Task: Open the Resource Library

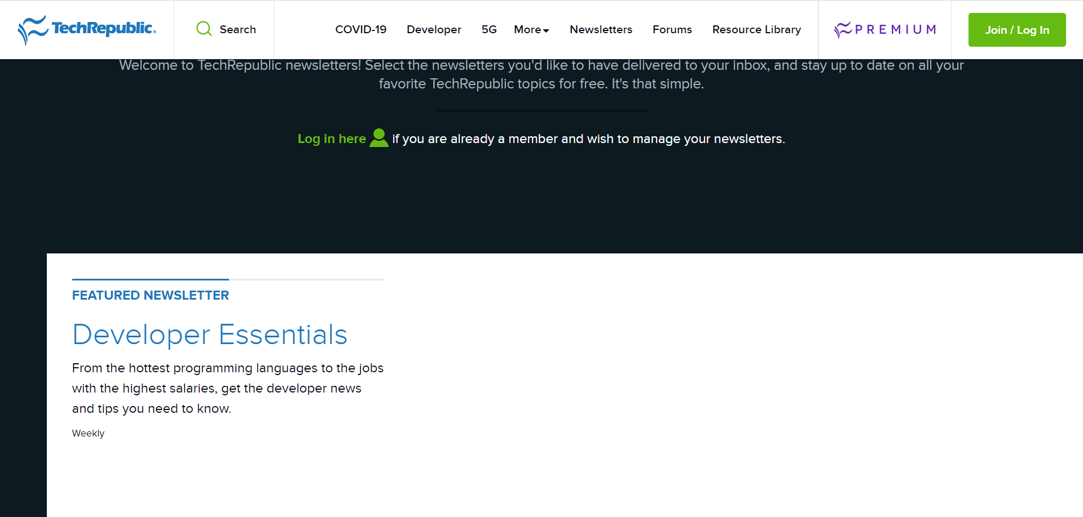Action: [x=756, y=29]
